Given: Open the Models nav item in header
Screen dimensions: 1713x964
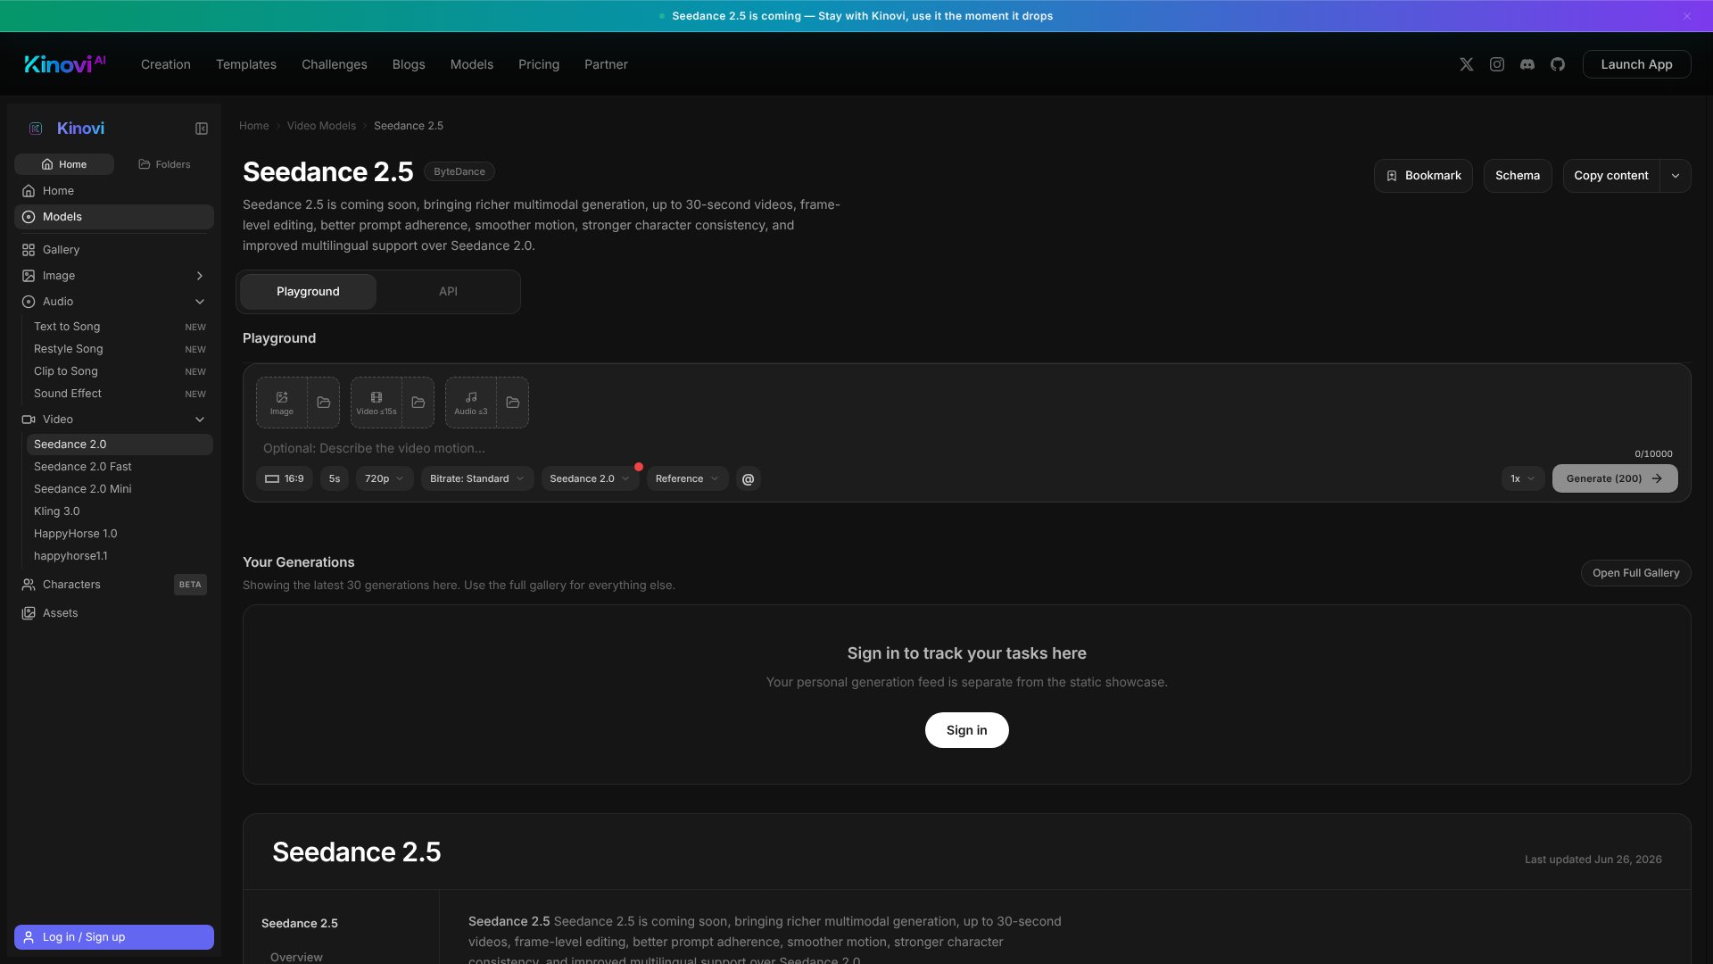Looking at the screenshot, I should pyautogui.click(x=472, y=64).
